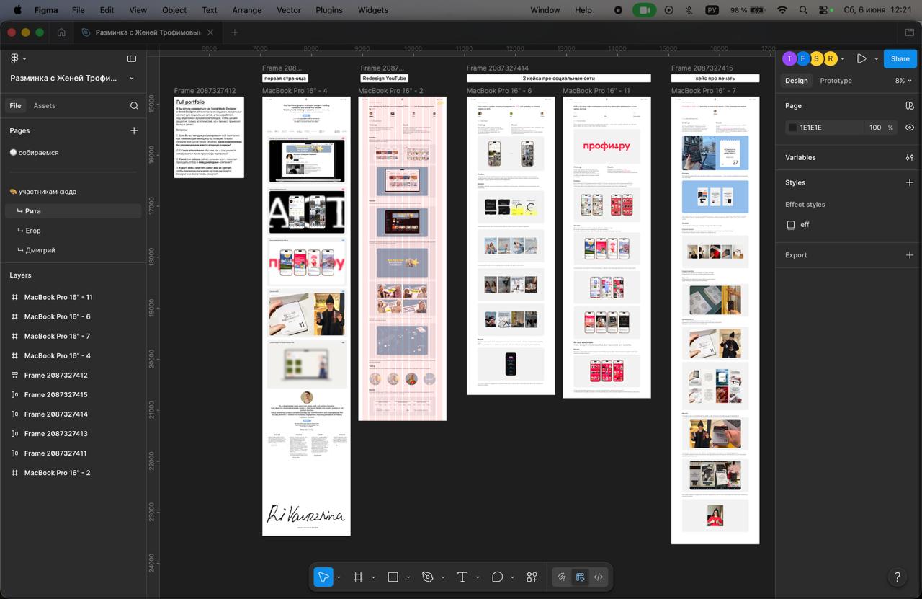
Task: Open the presentation options chevron beside play
Action: (x=876, y=58)
